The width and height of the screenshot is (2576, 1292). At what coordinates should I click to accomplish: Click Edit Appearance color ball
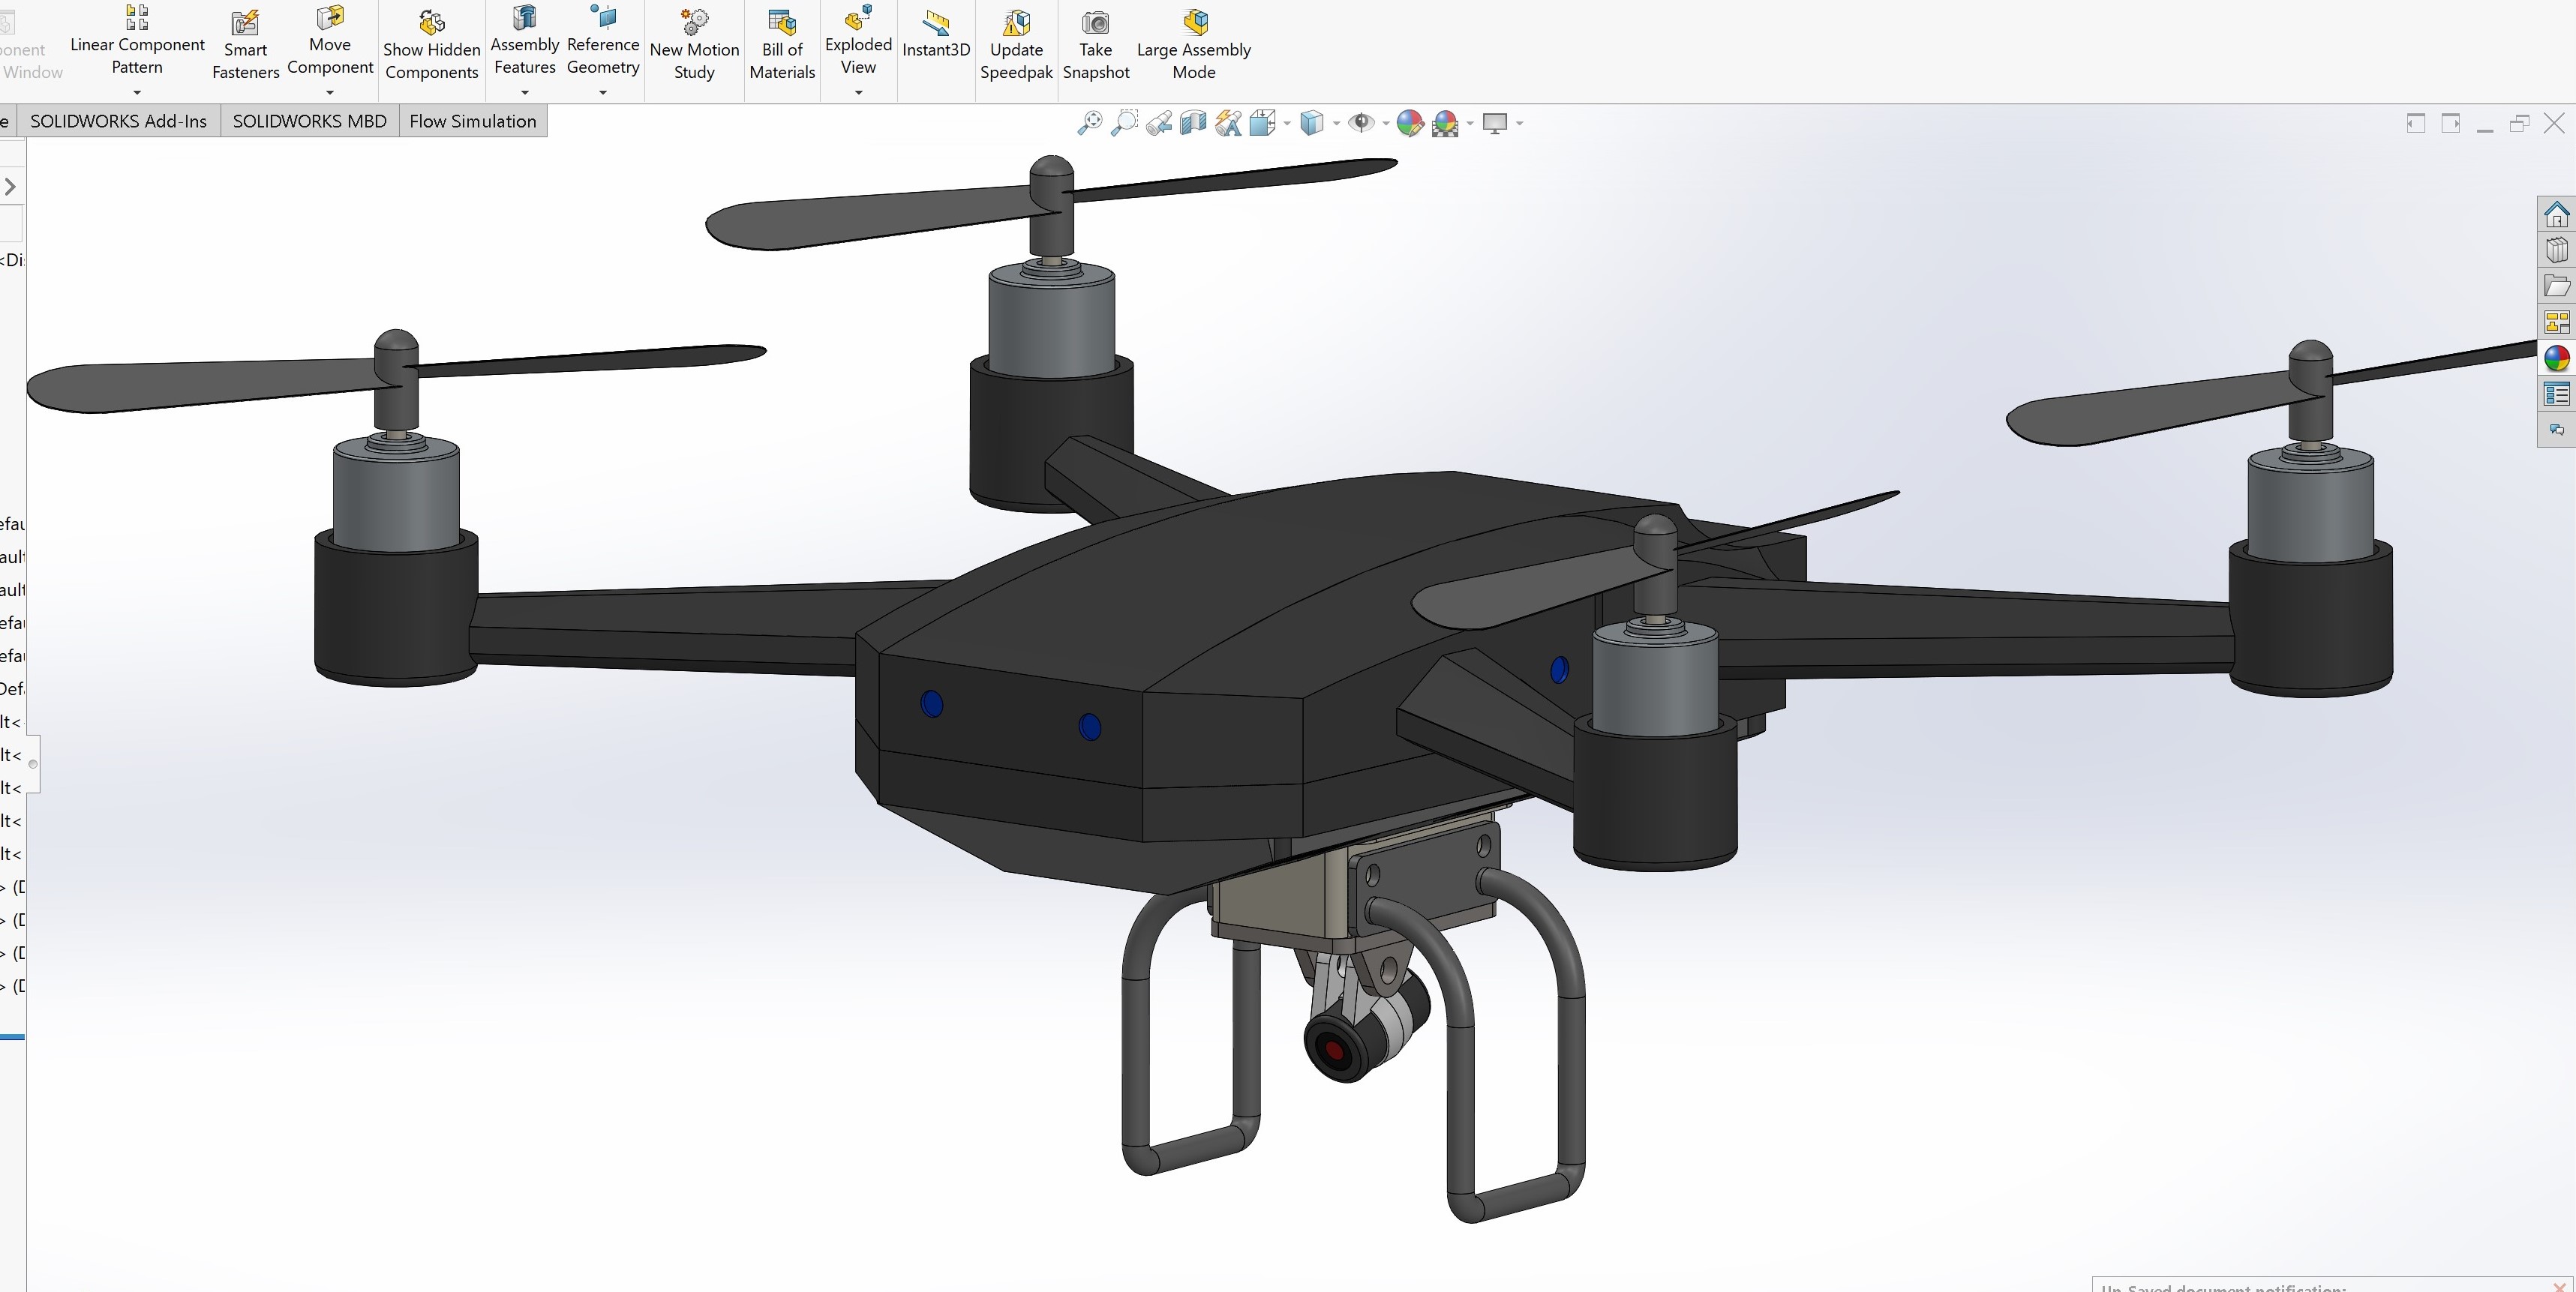click(1410, 123)
